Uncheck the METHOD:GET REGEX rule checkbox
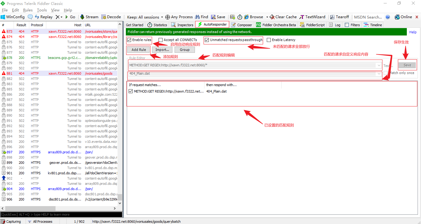The image size is (421, 224). click(x=131, y=91)
